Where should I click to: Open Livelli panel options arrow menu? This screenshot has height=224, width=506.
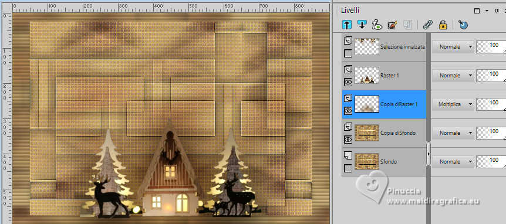pos(487,11)
